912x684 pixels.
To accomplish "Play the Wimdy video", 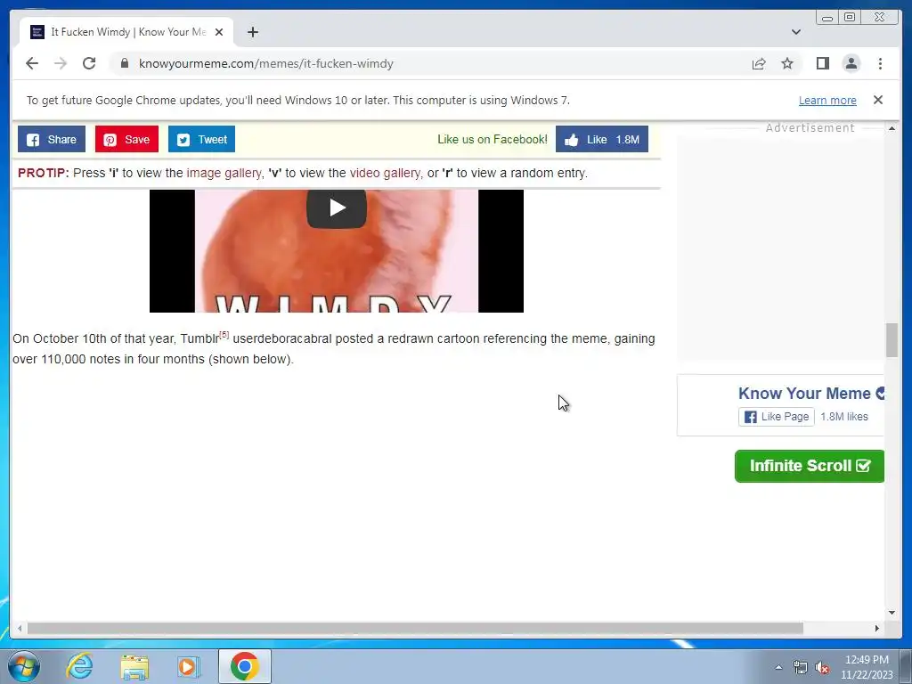I will click(336, 208).
